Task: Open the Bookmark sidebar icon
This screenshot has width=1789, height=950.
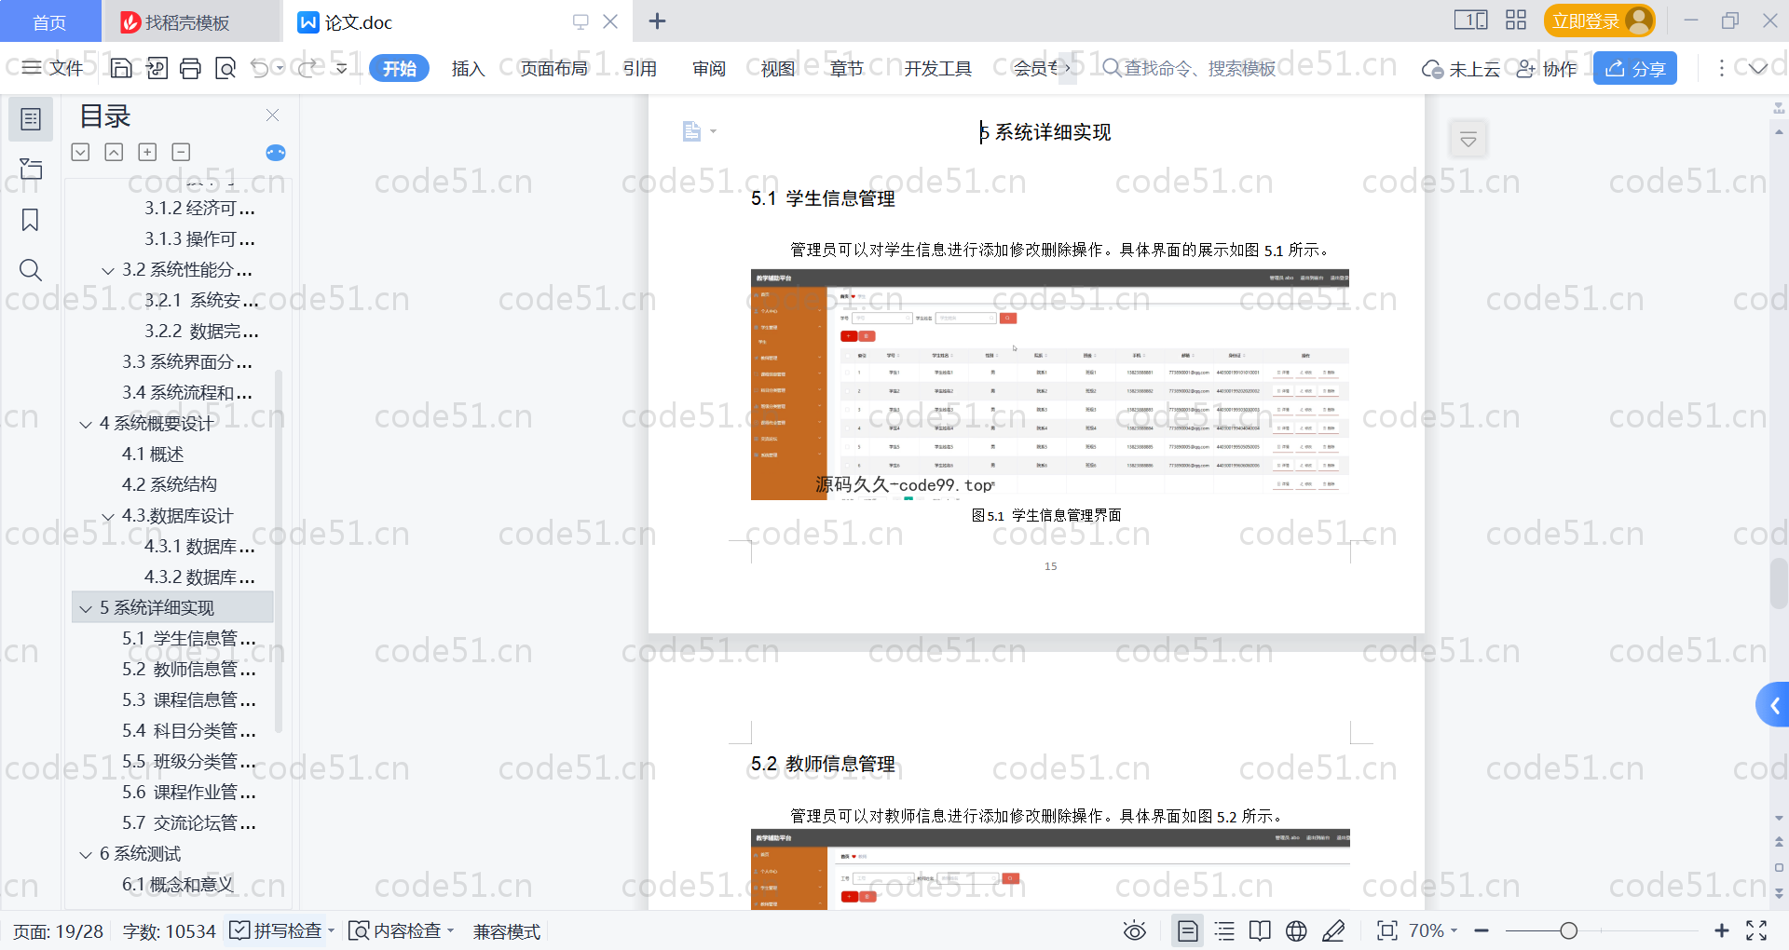Action: click(x=31, y=220)
